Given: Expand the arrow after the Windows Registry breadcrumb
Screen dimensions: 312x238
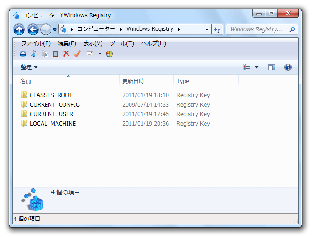Looking at the screenshot, I should pyautogui.click(x=179, y=30).
